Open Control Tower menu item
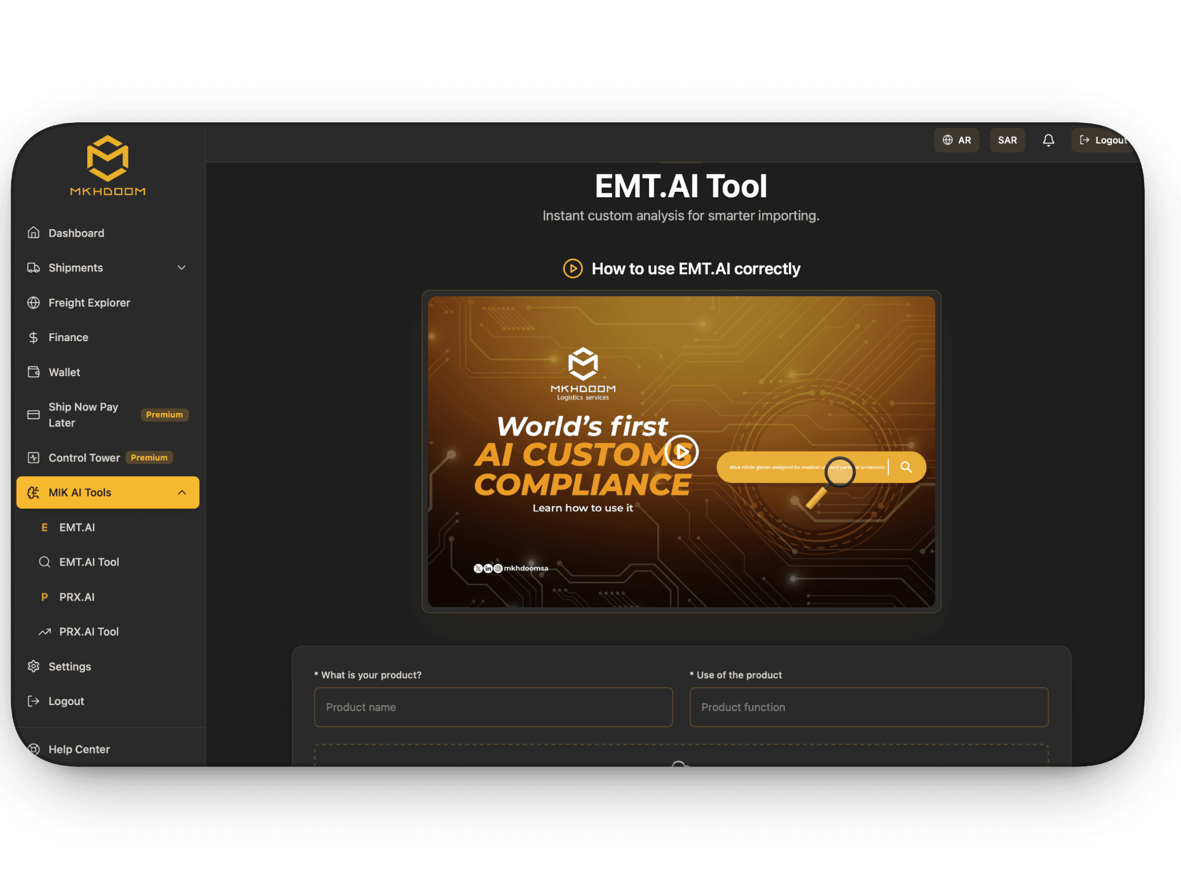 [x=108, y=458]
